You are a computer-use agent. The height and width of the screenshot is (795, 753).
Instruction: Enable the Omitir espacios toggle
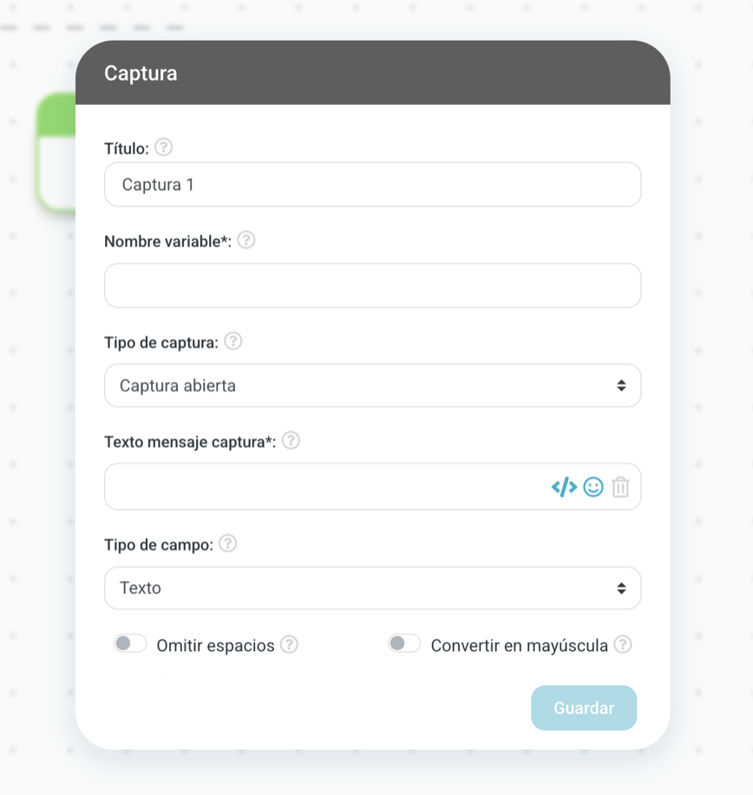tap(130, 644)
